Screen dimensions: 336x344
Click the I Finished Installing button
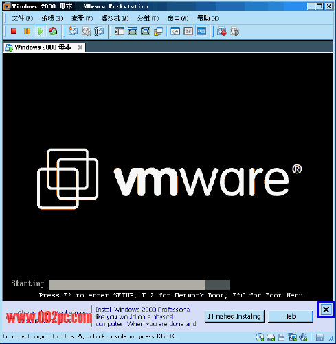click(234, 316)
